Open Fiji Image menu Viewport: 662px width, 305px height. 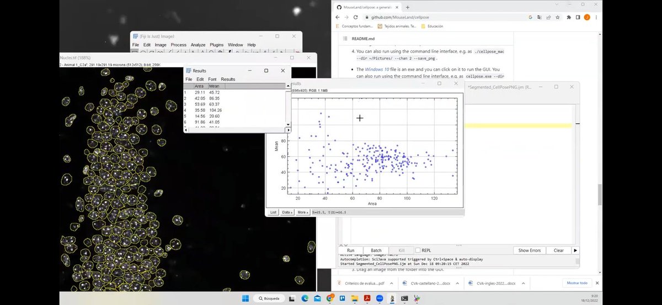161,45
